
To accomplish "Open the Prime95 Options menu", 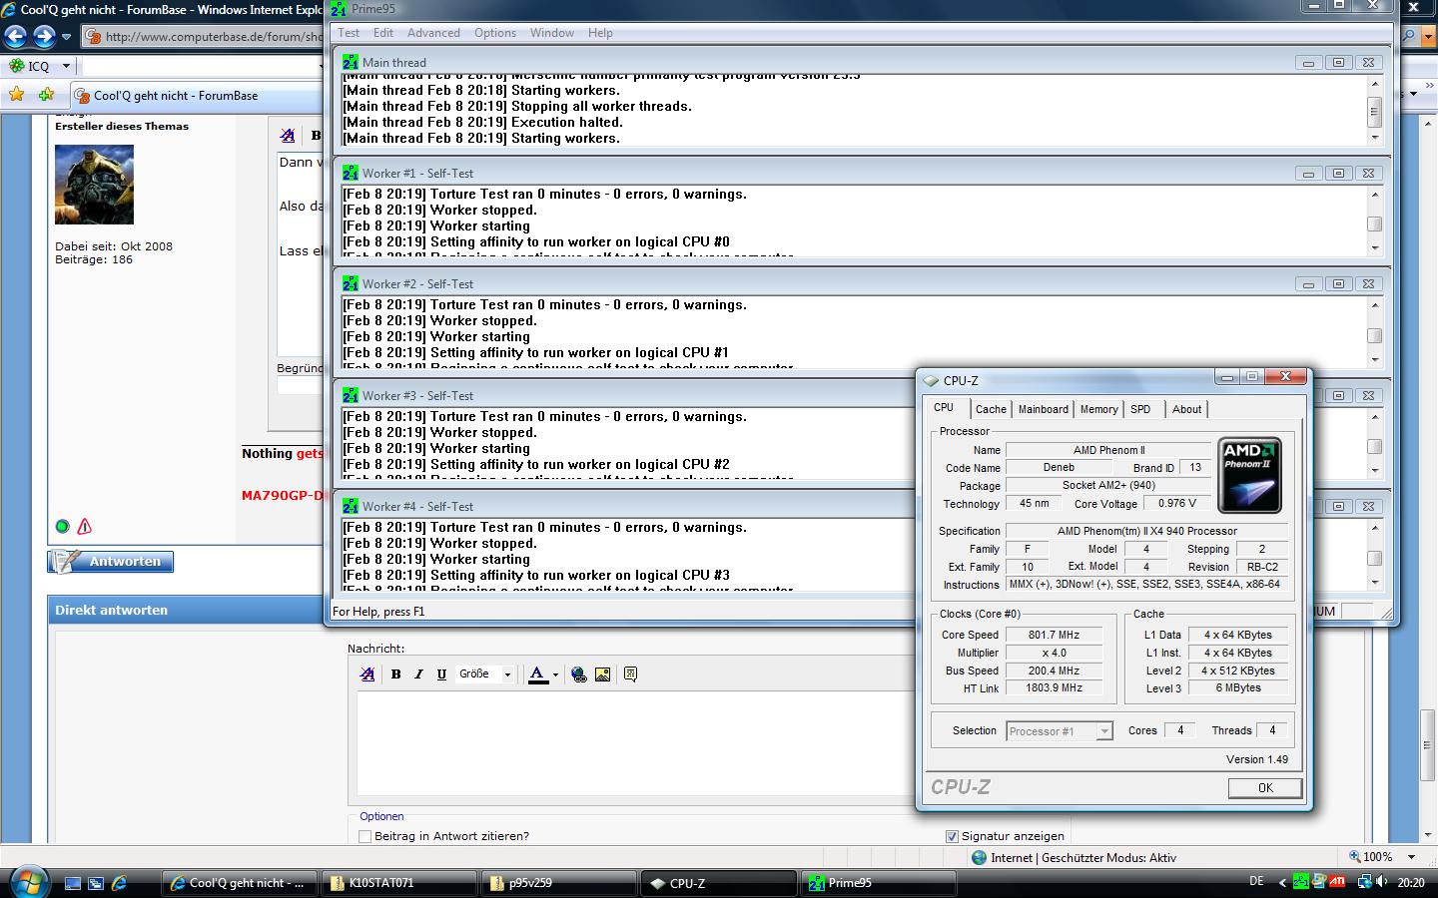I will (495, 33).
